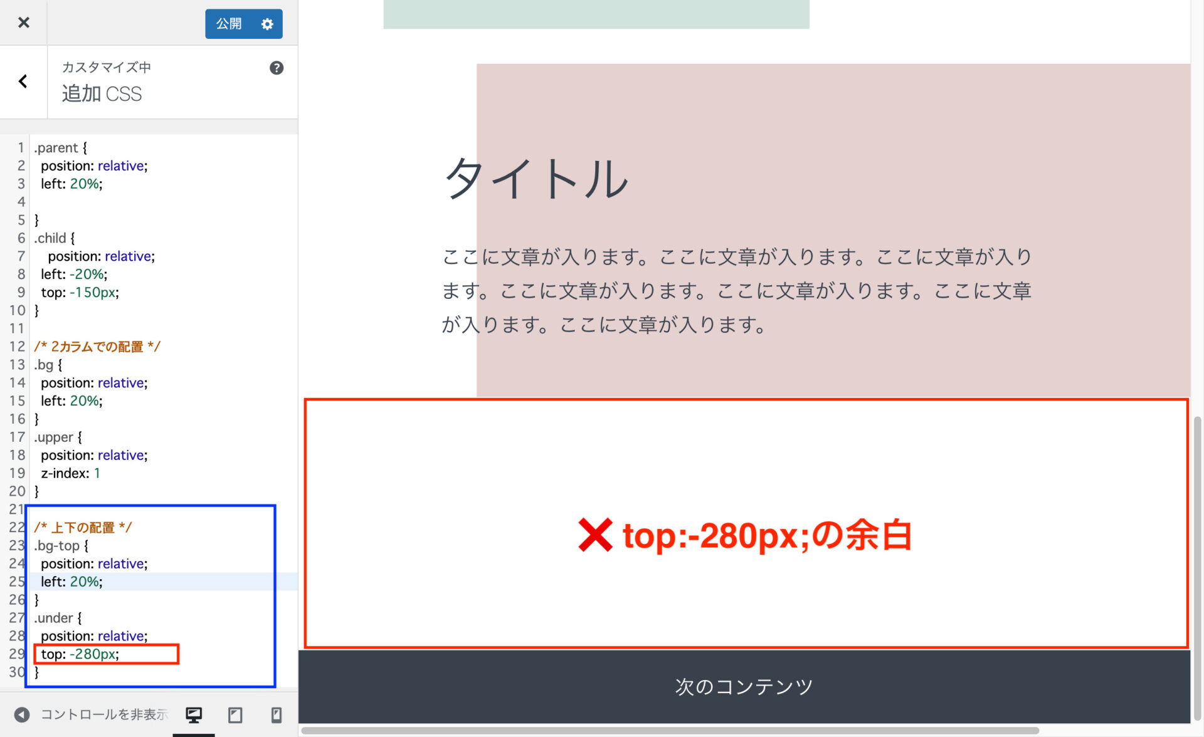Image resolution: width=1204 pixels, height=737 pixels.
Task: Open publish settings gear icon
Action: pos(267,24)
